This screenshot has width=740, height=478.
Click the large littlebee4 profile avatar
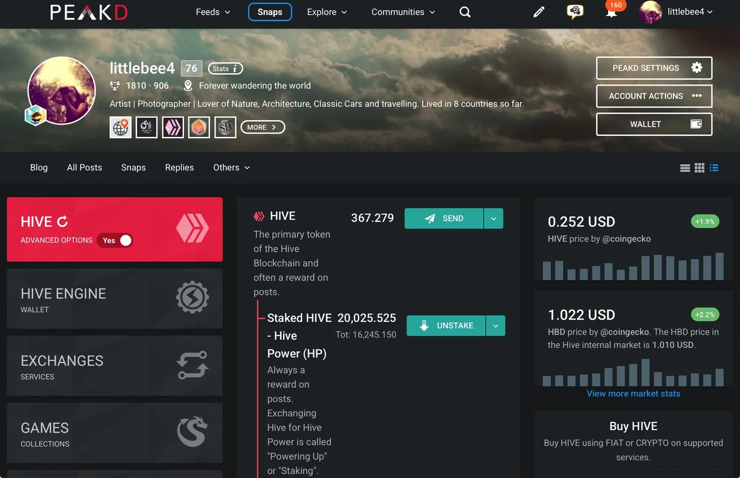62,90
